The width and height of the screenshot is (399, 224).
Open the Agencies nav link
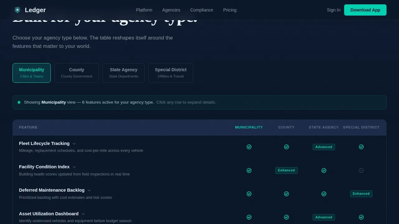(171, 10)
